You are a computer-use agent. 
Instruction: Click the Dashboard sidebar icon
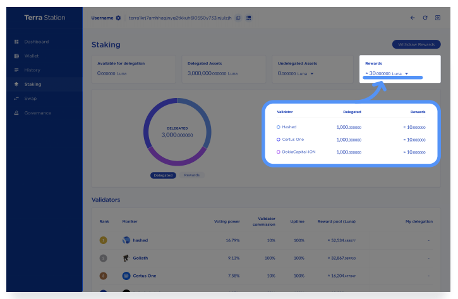pos(16,42)
